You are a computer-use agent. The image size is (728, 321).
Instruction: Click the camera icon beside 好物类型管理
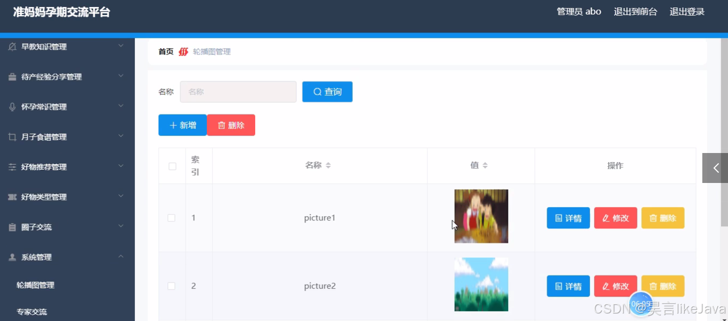coord(12,197)
